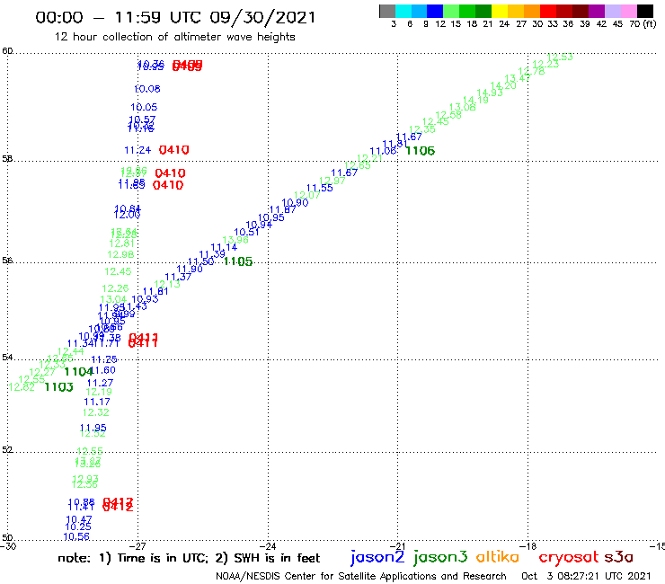Click the red 0411 label near longitude -27
This screenshot has width=665, height=584.
point(143,341)
